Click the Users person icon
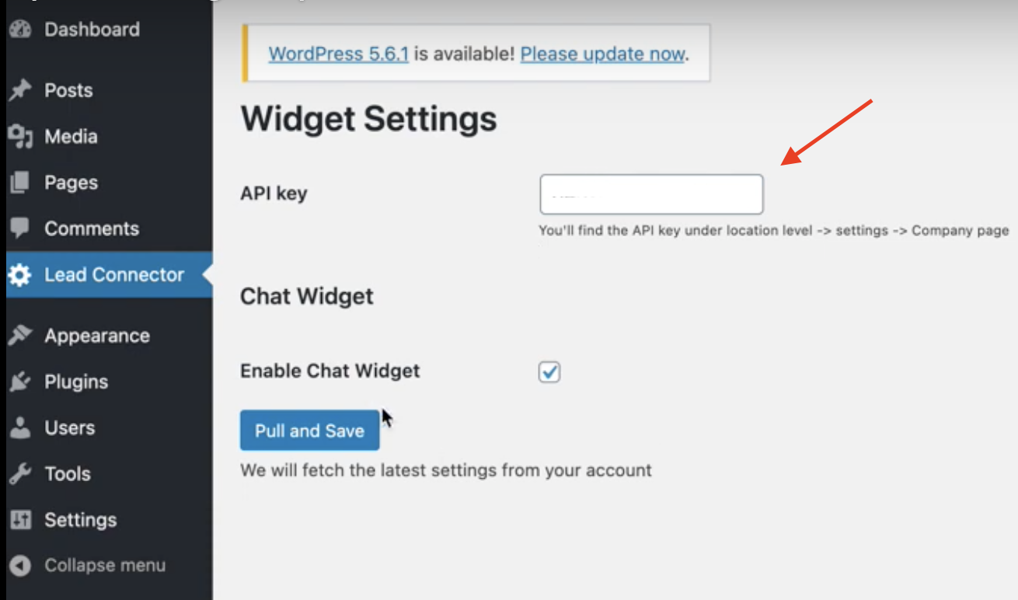Viewport: 1018px width, 600px height. click(x=20, y=427)
